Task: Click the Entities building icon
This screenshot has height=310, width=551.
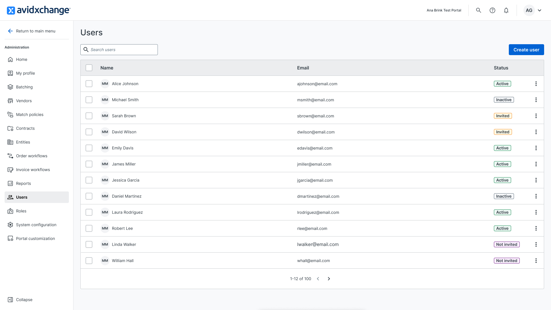Action: click(10, 142)
